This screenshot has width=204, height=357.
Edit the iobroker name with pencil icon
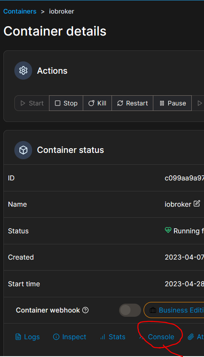pos(197,204)
